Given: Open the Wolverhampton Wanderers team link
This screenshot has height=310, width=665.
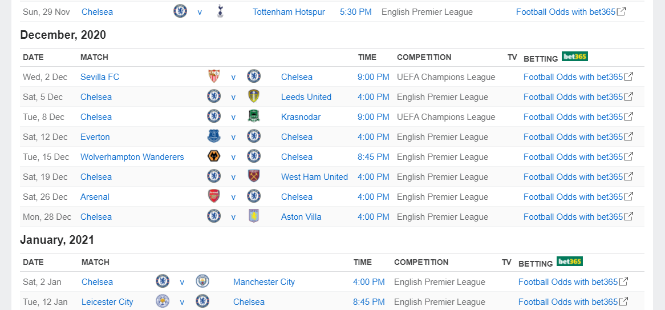Looking at the screenshot, I should (x=132, y=157).
